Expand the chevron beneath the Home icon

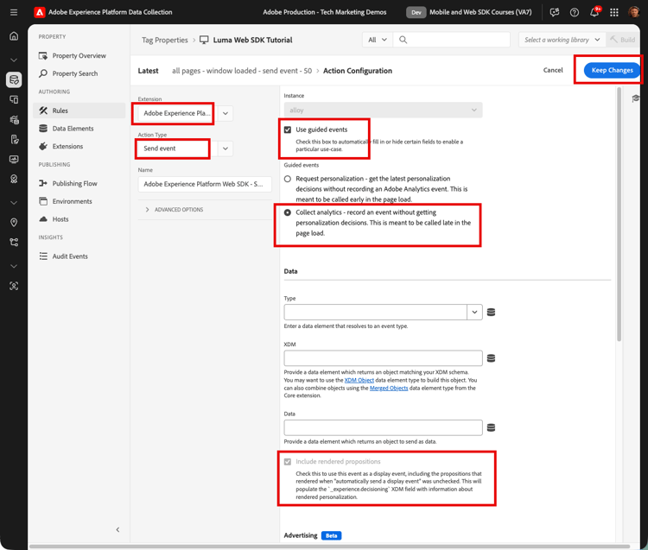[14, 60]
